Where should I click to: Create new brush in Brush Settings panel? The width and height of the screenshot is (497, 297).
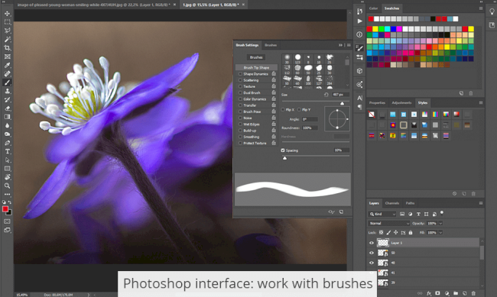tap(341, 211)
